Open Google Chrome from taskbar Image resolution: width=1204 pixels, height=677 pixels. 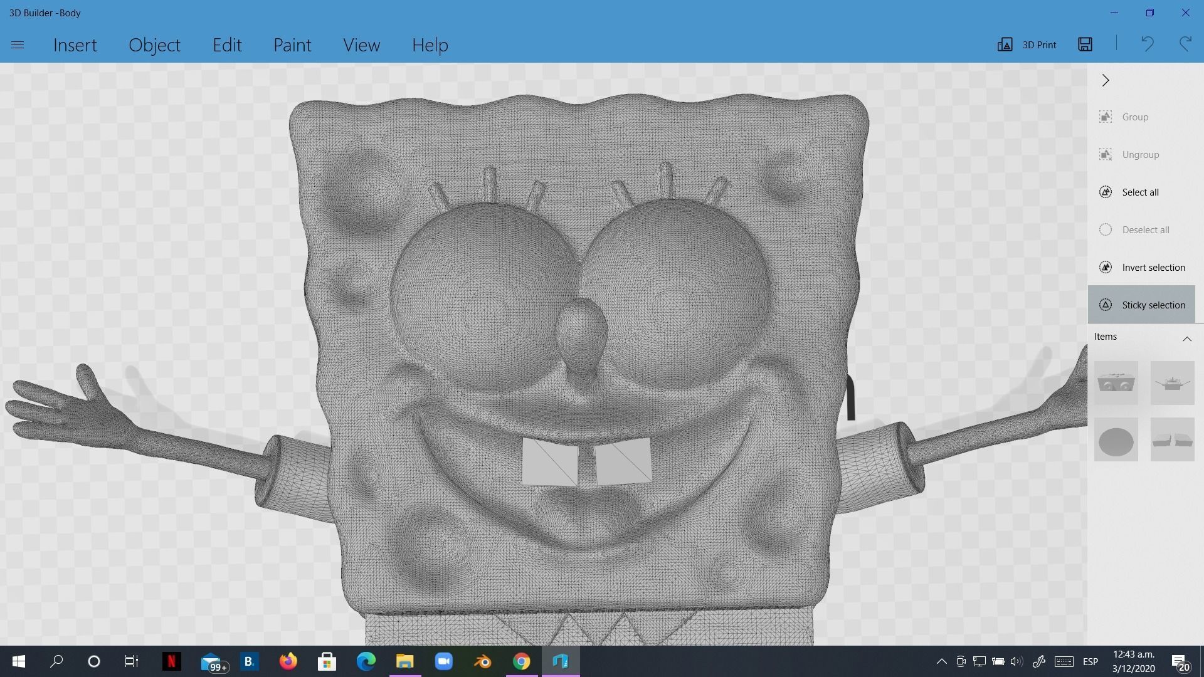click(x=522, y=661)
